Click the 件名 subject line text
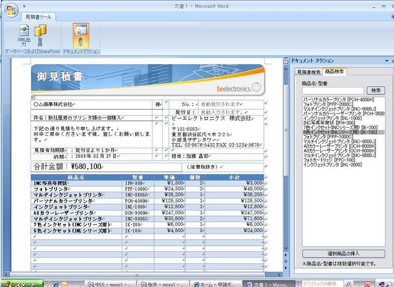The image size is (394, 287). (79, 117)
